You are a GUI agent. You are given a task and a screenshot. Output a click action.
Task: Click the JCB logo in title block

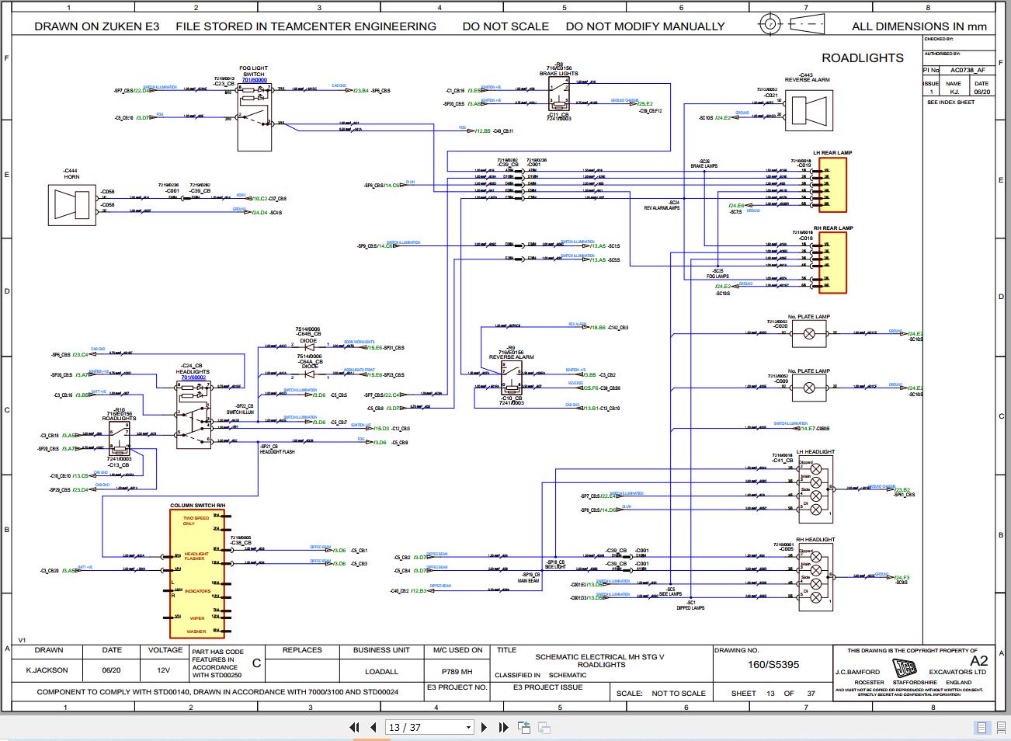[x=904, y=669]
